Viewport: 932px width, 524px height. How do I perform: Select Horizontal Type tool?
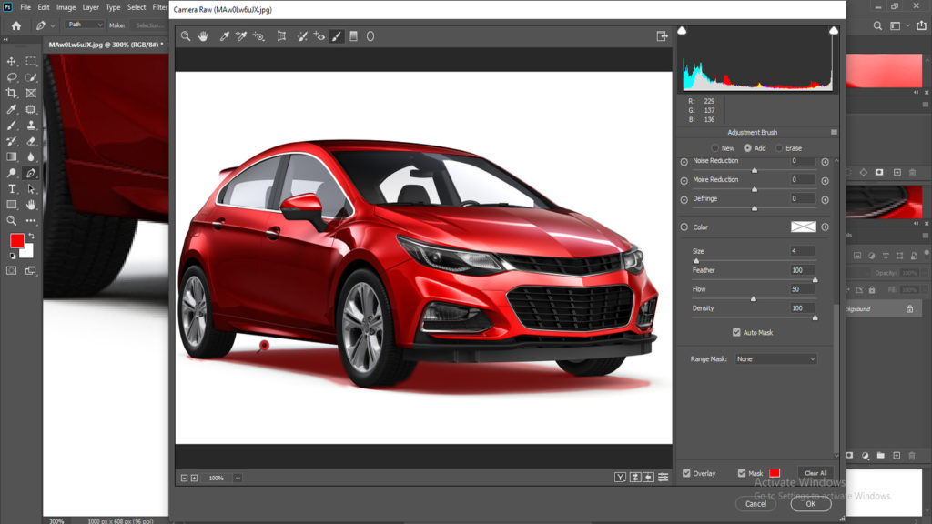11,189
